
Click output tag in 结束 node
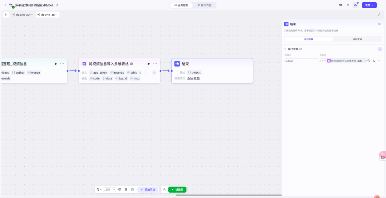click(194, 73)
